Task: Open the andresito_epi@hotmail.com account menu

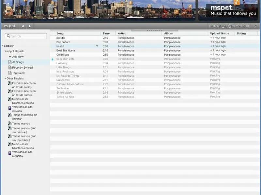Action: click(229, 26)
